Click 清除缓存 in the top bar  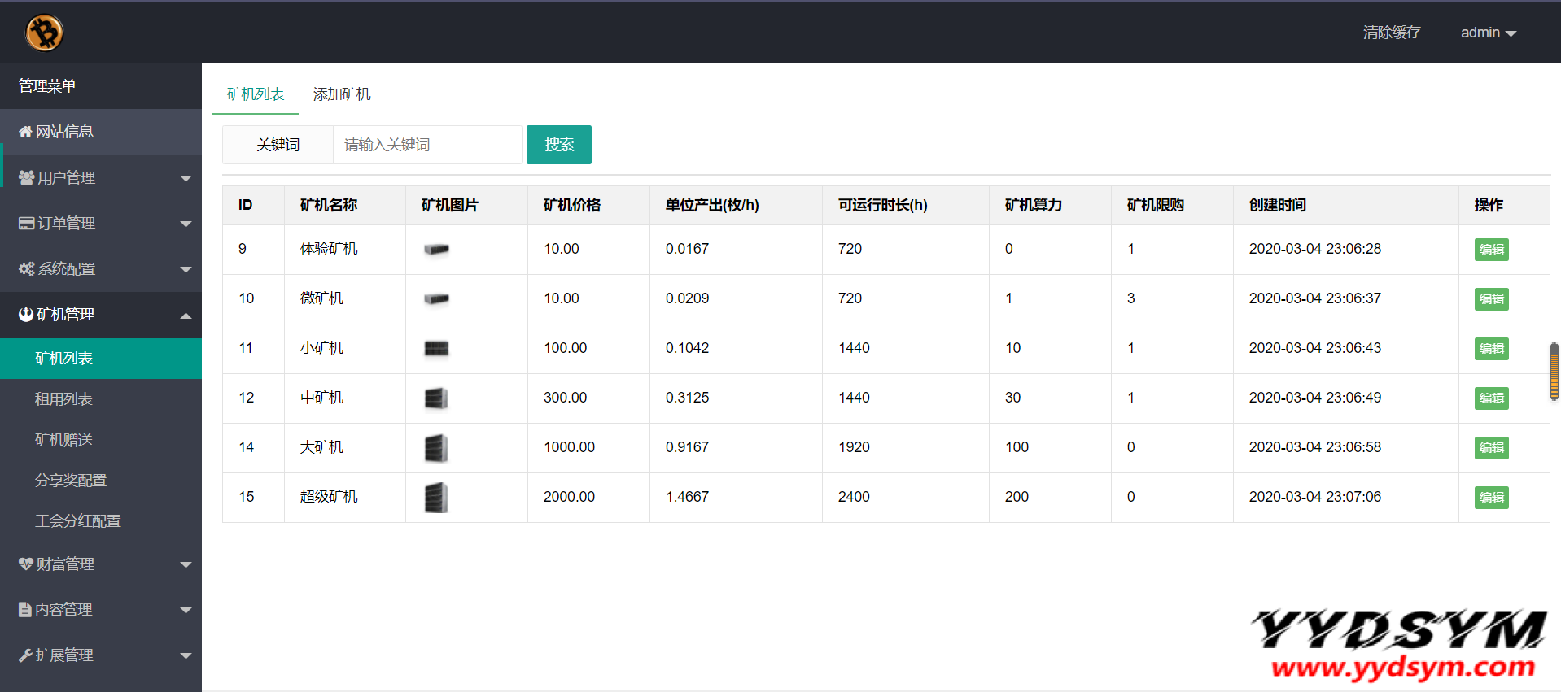(x=1392, y=33)
